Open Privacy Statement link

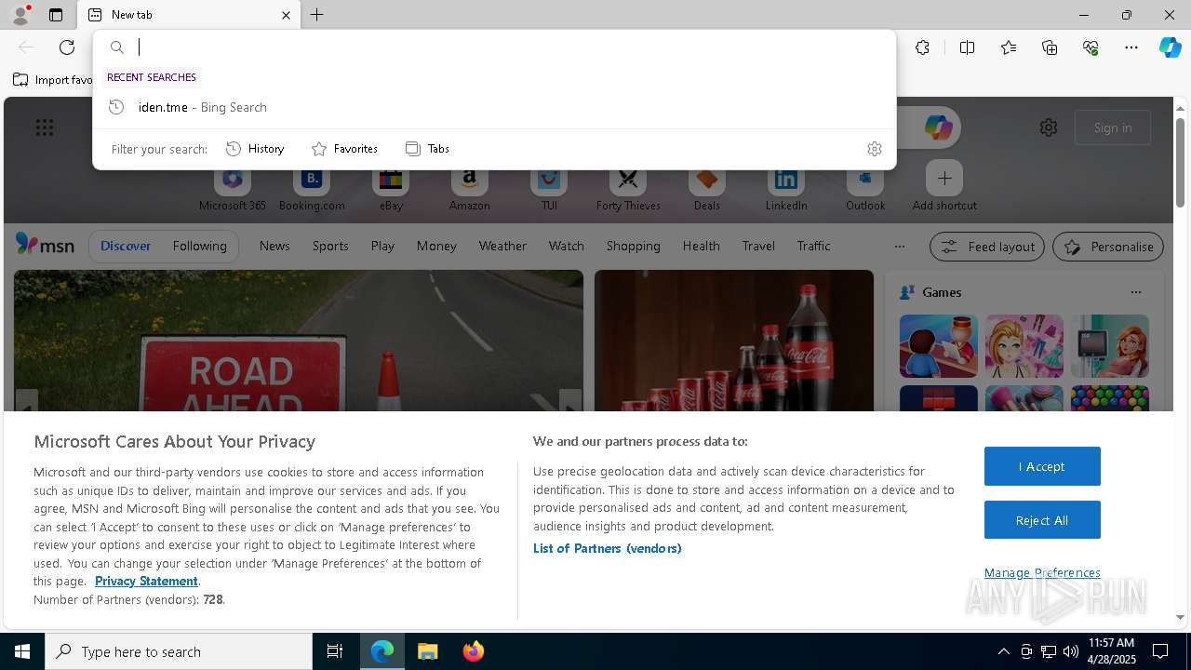pos(146,581)
